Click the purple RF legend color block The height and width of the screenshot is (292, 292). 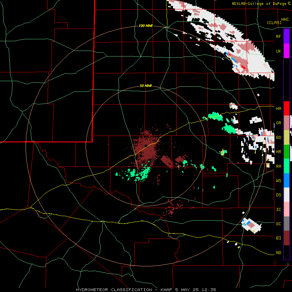pos(286,36)
